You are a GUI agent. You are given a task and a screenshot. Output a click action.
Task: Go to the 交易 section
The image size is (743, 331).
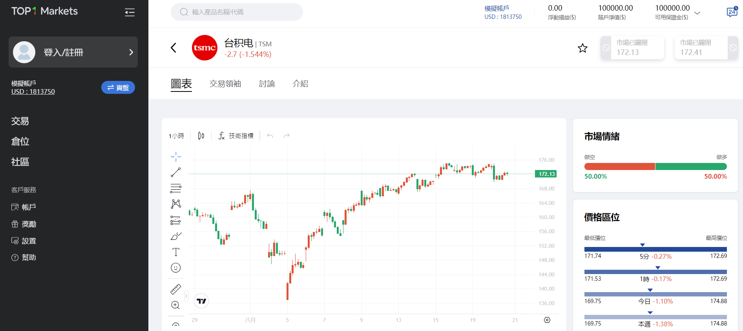coord(20,121)
